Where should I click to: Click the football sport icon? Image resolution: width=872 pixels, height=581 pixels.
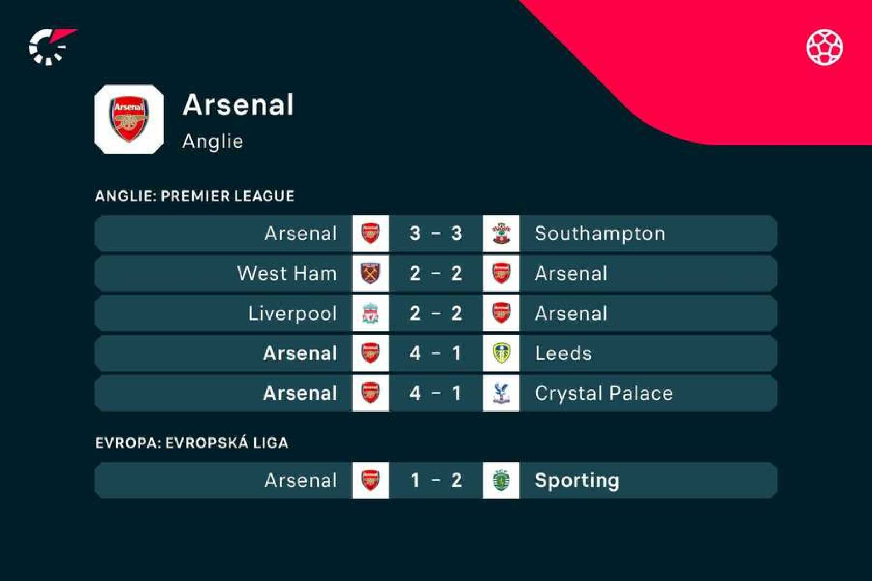tap(824, 47)
